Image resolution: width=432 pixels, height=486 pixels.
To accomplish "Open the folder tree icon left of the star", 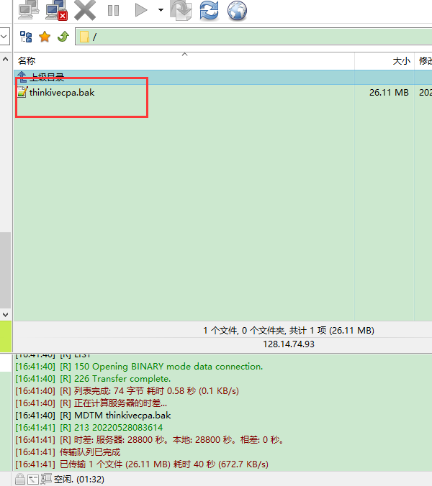I will (x=26, y=37).
